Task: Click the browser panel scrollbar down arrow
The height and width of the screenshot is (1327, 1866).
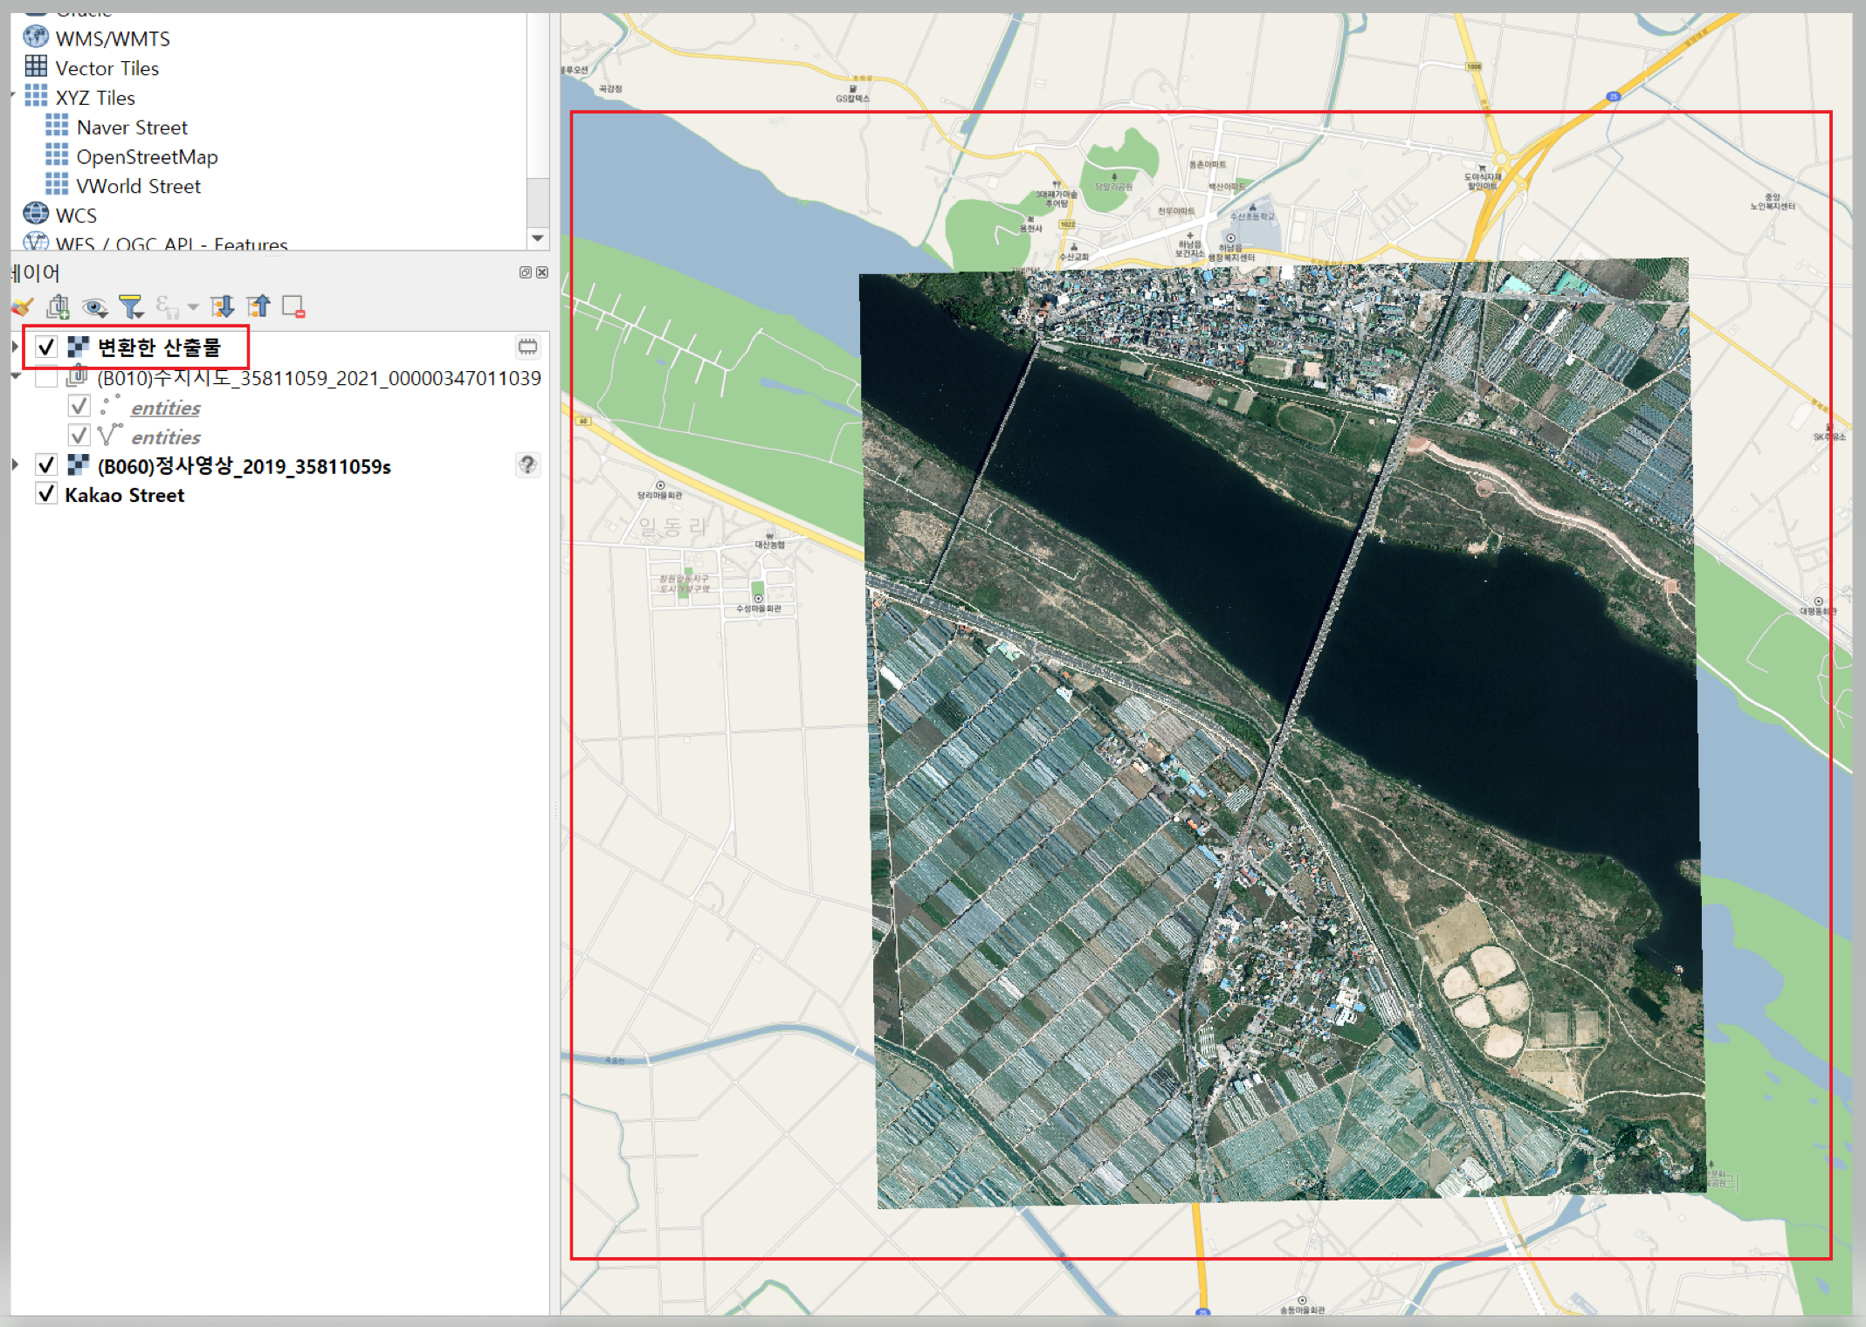Action: coord(538,237)
